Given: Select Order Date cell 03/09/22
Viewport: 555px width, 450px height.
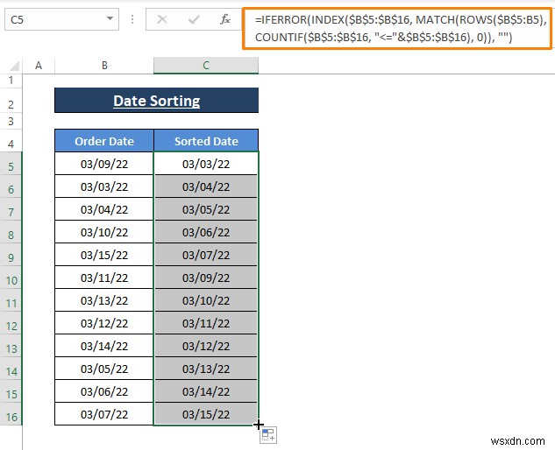Looking at the screenshot, I should coord(104,164).
